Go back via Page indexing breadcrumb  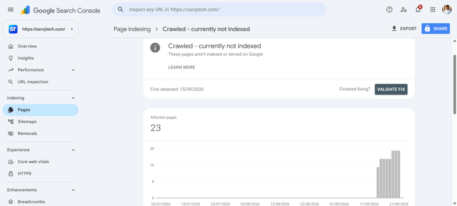[132, 29]
